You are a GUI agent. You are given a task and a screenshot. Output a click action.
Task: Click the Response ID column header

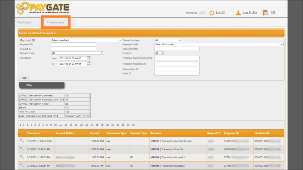pos(231,133)
